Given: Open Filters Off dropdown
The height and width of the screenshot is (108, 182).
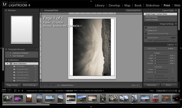Looking at the screenshot, I should [x=166, y=91].
